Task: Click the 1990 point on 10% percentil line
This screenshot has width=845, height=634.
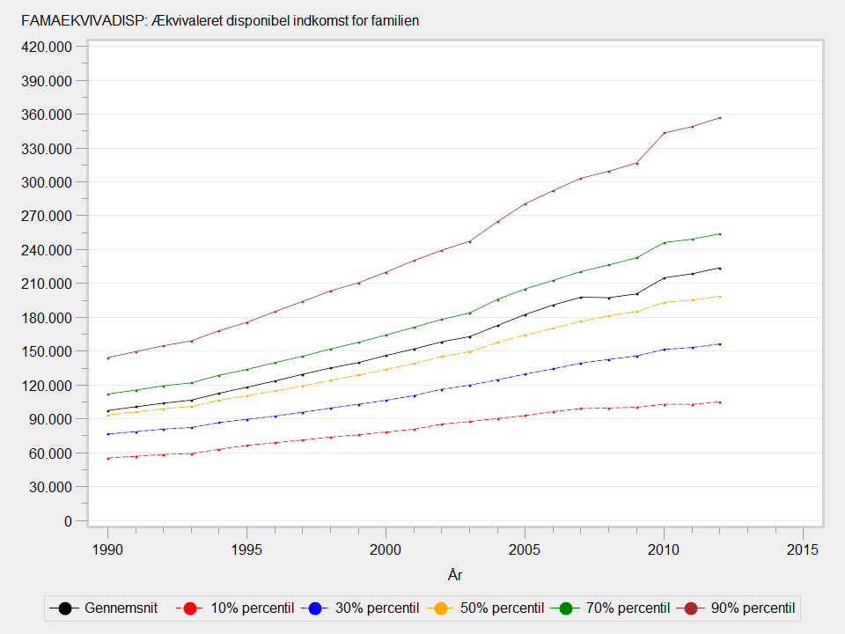Action: pyautogui.click(x=107, y=458)
